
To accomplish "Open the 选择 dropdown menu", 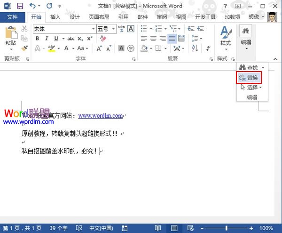I will coord(251,88).
